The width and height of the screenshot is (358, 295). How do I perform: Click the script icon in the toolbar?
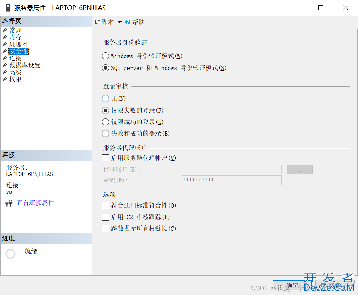(x=97, y=22)
